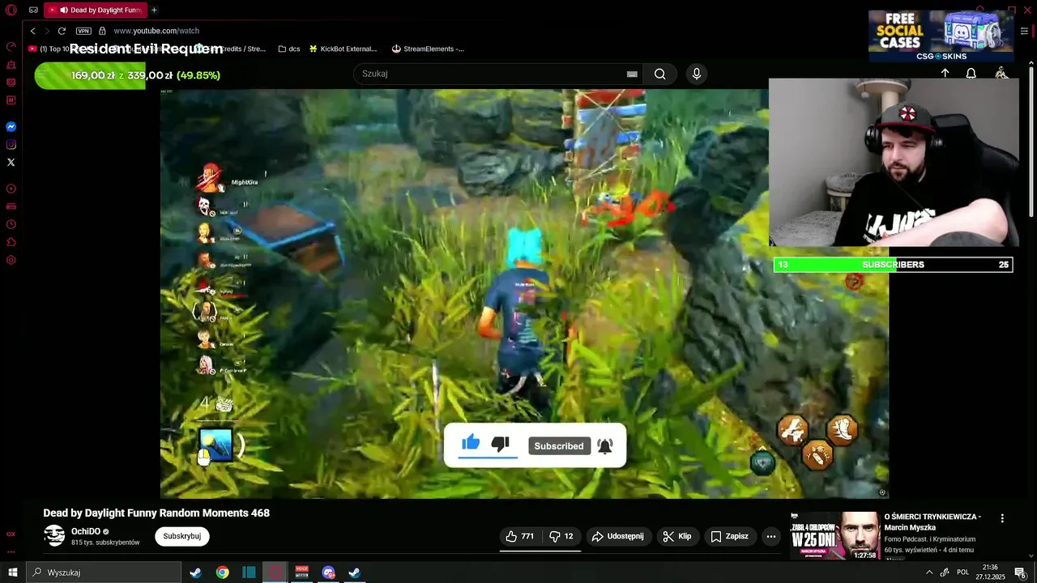Viewport: 1037px width, 583px height.
Task: Open the sidebar Player icon
Action: click(x=11, y=189)
